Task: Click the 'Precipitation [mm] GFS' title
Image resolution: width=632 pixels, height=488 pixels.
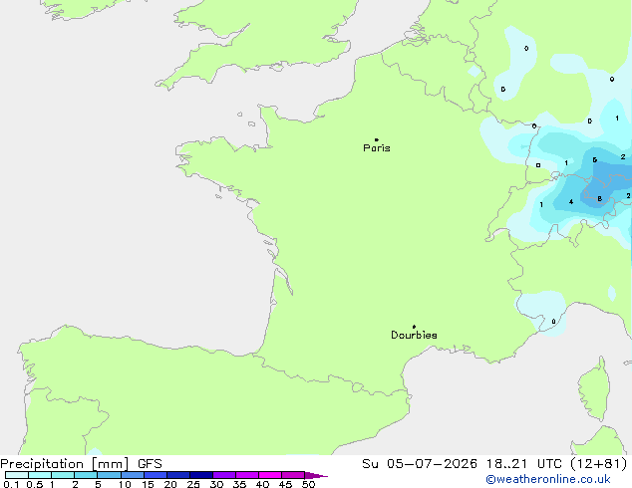Action: [x=81, y=464]
